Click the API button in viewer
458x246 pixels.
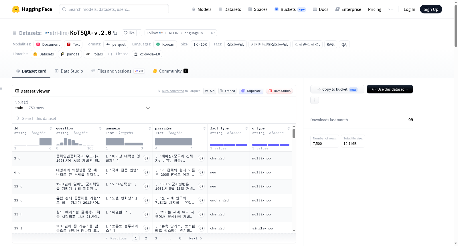210,91
